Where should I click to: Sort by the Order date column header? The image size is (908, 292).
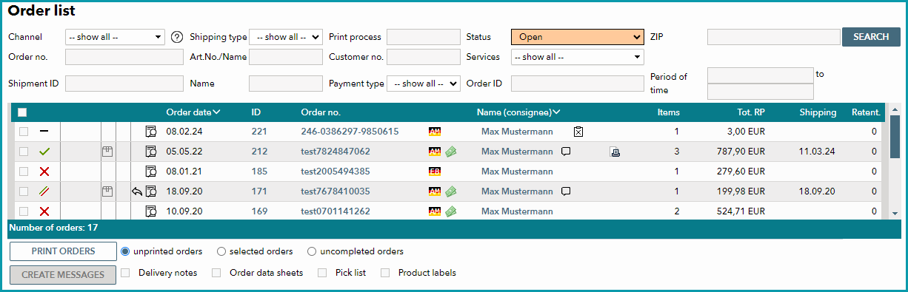(x=193, y=112)
